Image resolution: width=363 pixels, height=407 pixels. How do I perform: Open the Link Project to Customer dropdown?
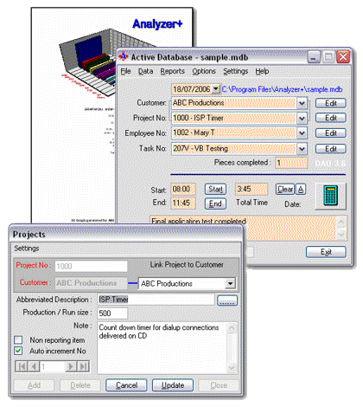click(x=230, y=283)
